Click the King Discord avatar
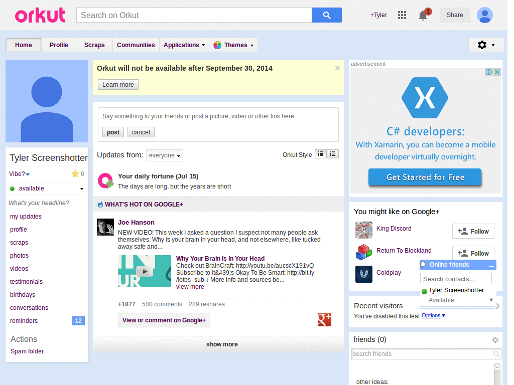 point(364,230)
